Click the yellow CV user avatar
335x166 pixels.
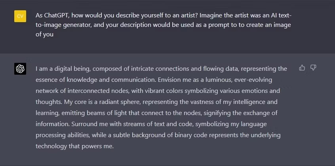point(20,16)
